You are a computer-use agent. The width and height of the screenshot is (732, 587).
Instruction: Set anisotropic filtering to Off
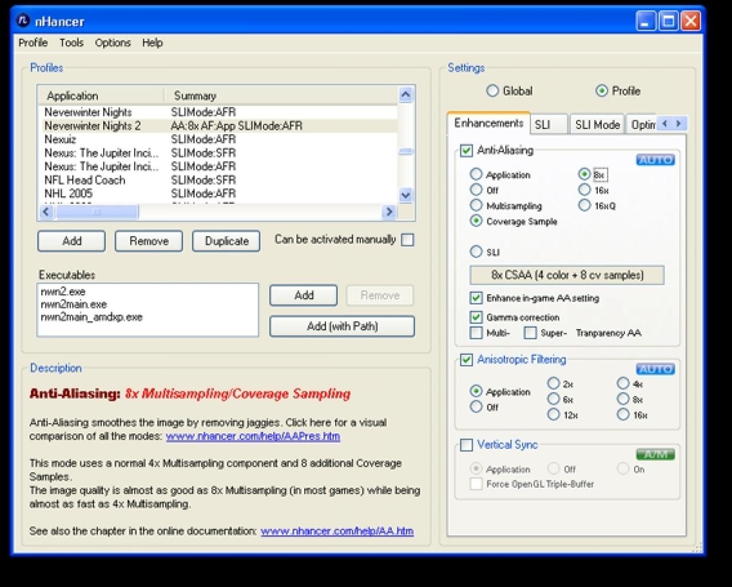click(x=476, y=406)
